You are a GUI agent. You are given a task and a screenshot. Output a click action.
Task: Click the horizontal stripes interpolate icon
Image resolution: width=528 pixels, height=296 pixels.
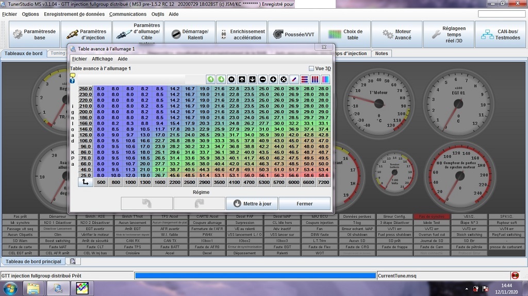[305, 79]
